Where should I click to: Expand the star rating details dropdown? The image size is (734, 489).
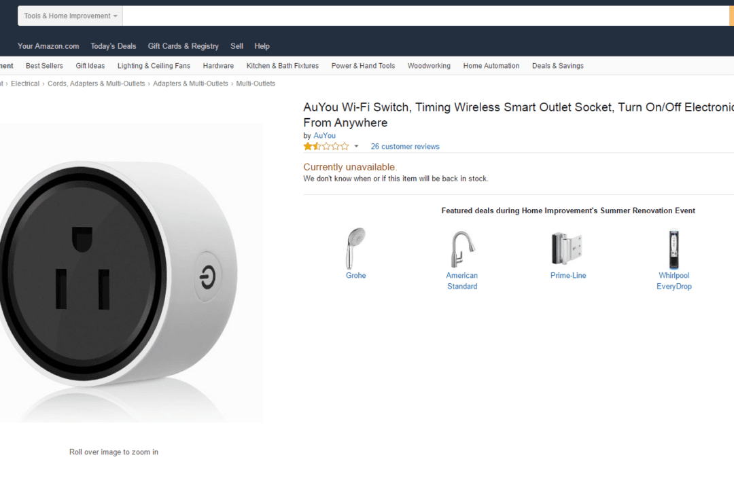[355, 146]
